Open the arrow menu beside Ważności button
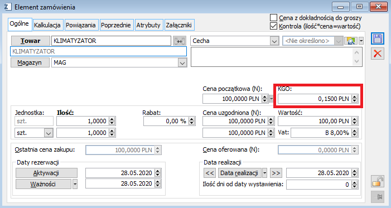391x208 pixels. click(x=75, y=185)
